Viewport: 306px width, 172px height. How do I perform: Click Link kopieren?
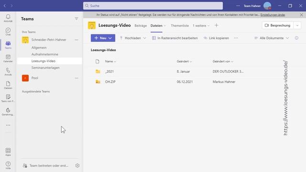(216, 38)
